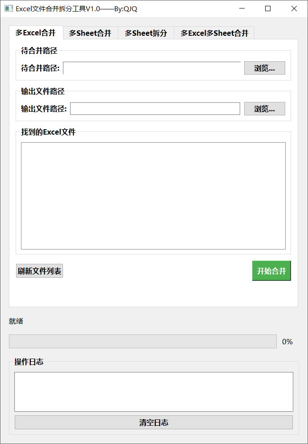Viewport: 308px width, 444px height.
Task: Click the 找到的Excel文件 list area
Action: click(153, 195)
